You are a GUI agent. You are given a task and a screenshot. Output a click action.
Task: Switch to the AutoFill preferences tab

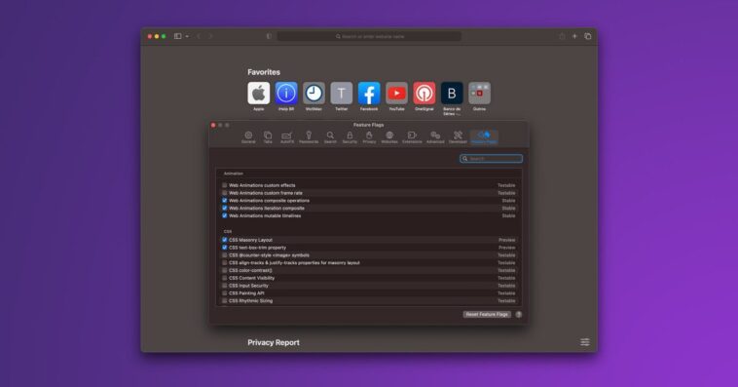pos(286,137)
